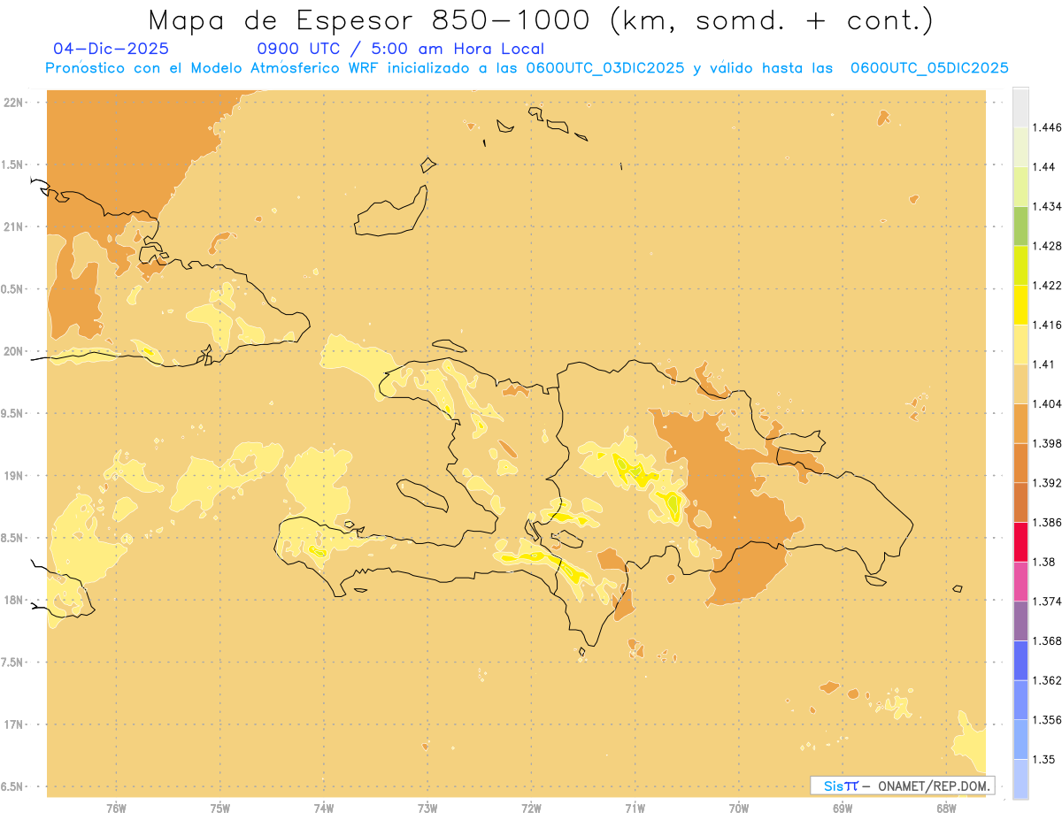Screen dimensions: 1062x820
Task: Click the colorbar value label '1.446'
Action: pyautogui.click(x=1047, y=127)
